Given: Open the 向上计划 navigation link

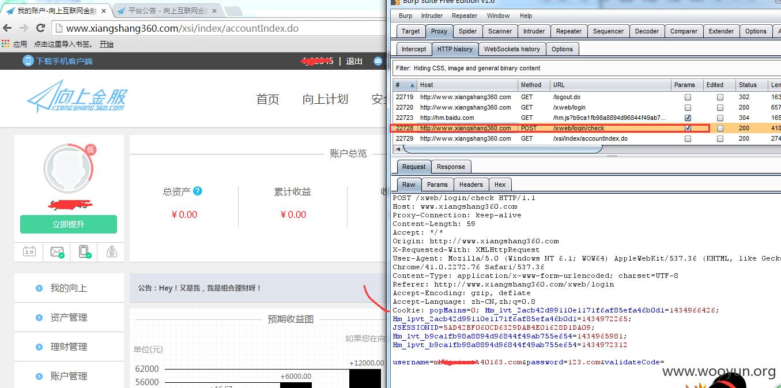Looking at the screenshot, I should coord(325,100).
